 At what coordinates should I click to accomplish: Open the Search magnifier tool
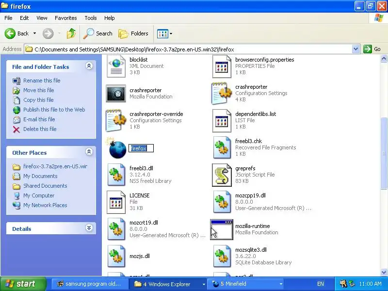pyautogui.click(x=98, y=33)
